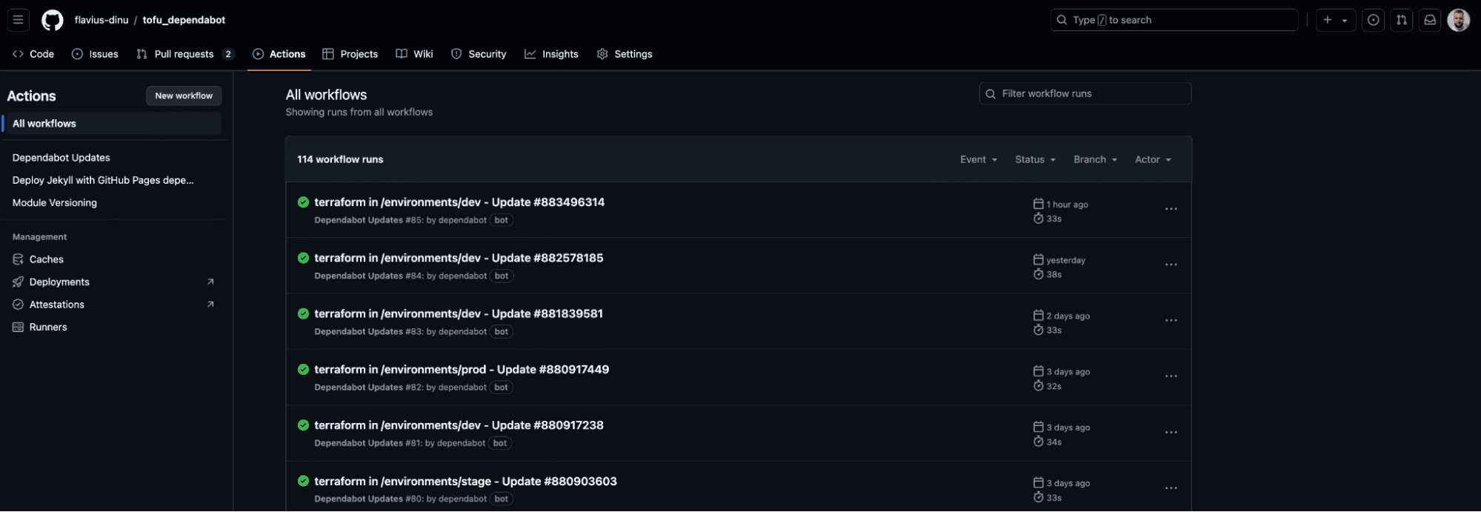Expand the Actor filter dropdown
This screenshot has width=1481, height=512.
click(x=1153, y=159)
